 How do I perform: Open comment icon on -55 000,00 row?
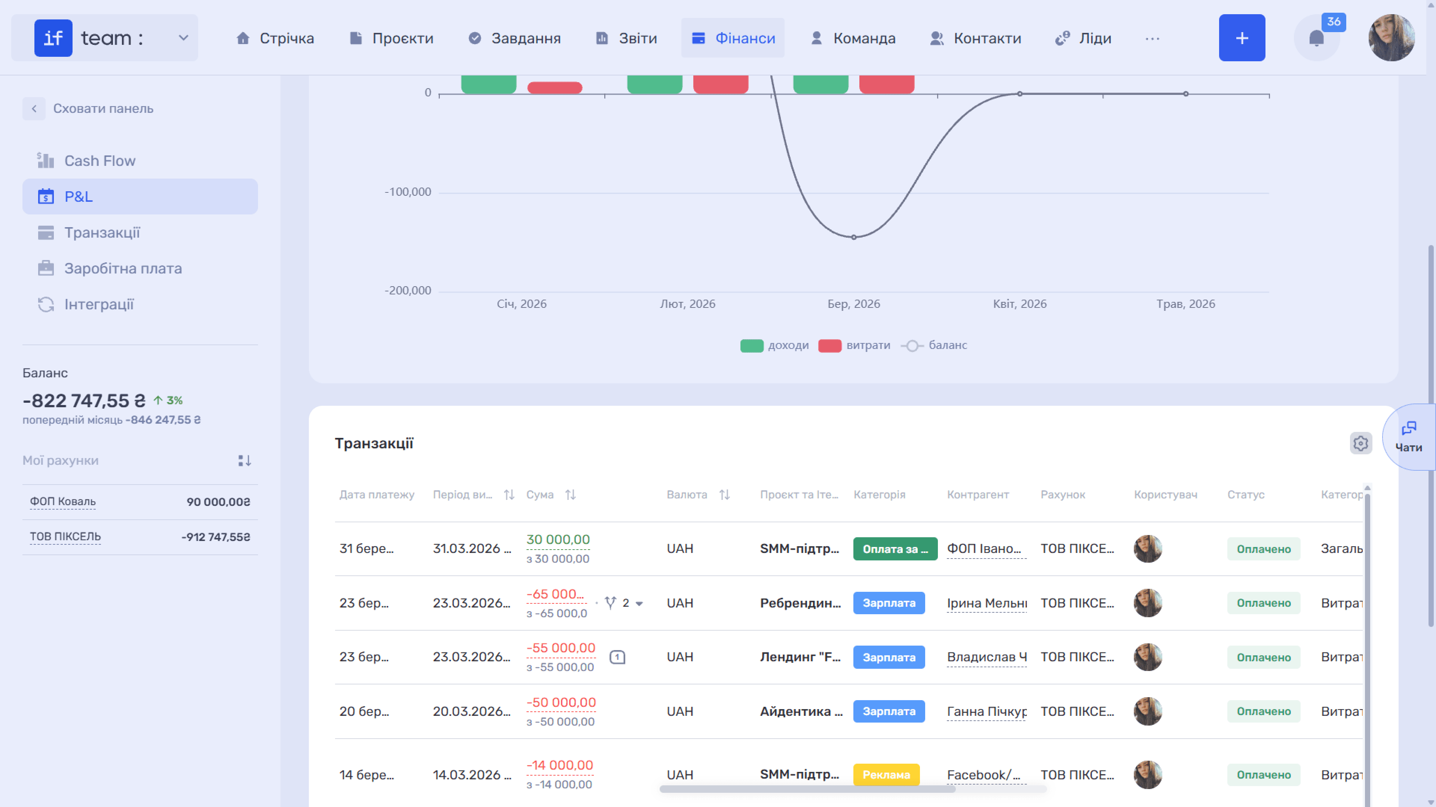pos(617,657)
